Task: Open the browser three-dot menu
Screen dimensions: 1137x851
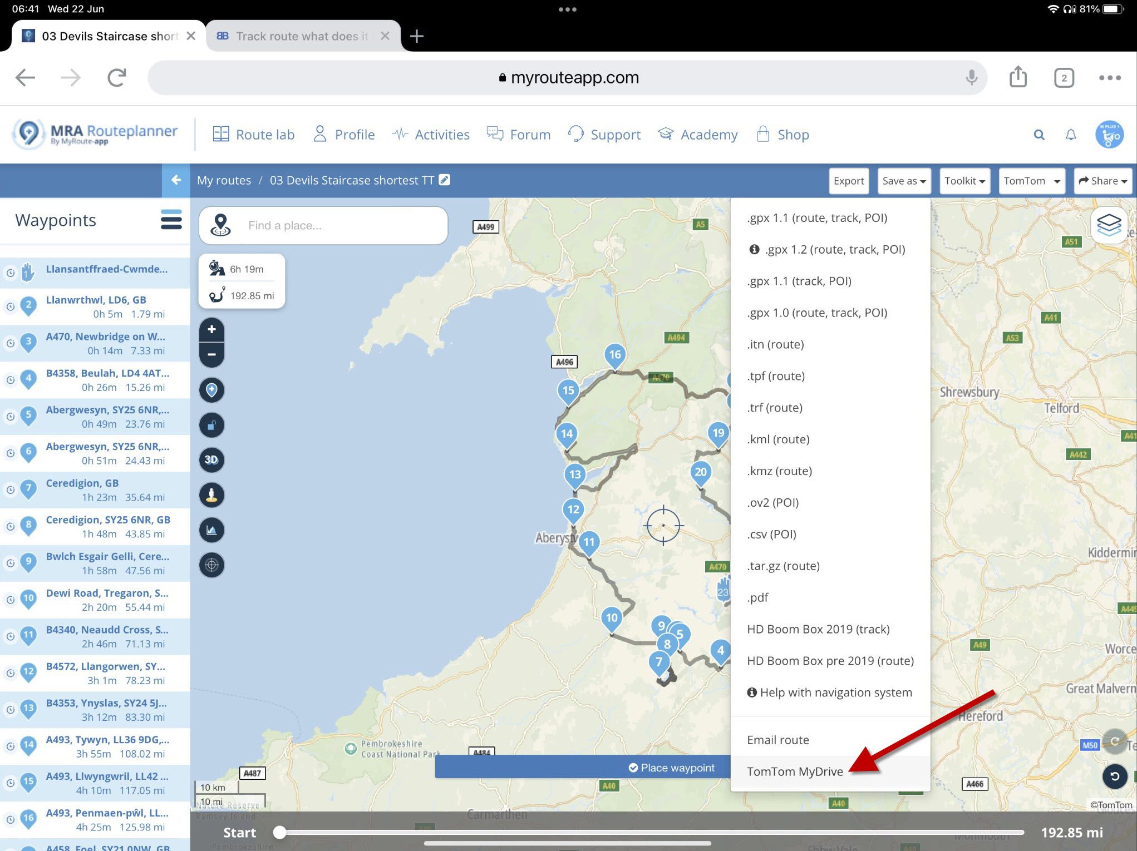Action: [x=1110, y=77]
